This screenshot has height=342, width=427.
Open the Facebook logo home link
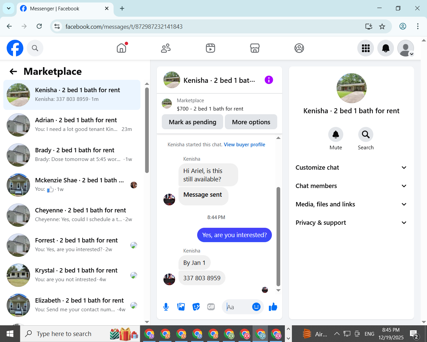15,48
